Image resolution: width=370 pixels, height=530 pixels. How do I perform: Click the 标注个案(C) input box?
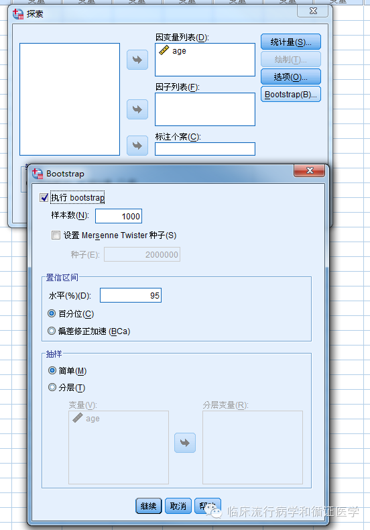coord(205,149)
